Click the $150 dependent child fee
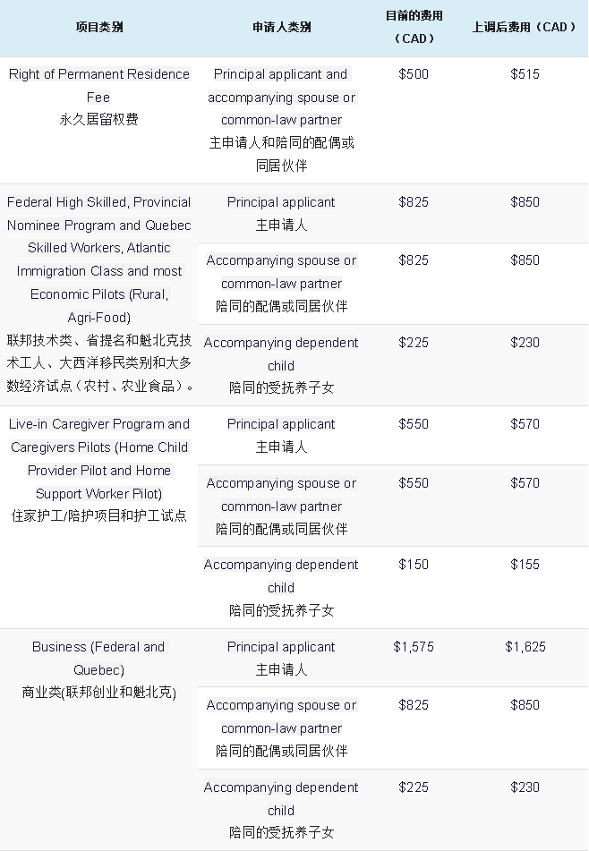Image resolution: width=589 pixels, height=851 pixels. pyautogui.click(x=414, y=565)
